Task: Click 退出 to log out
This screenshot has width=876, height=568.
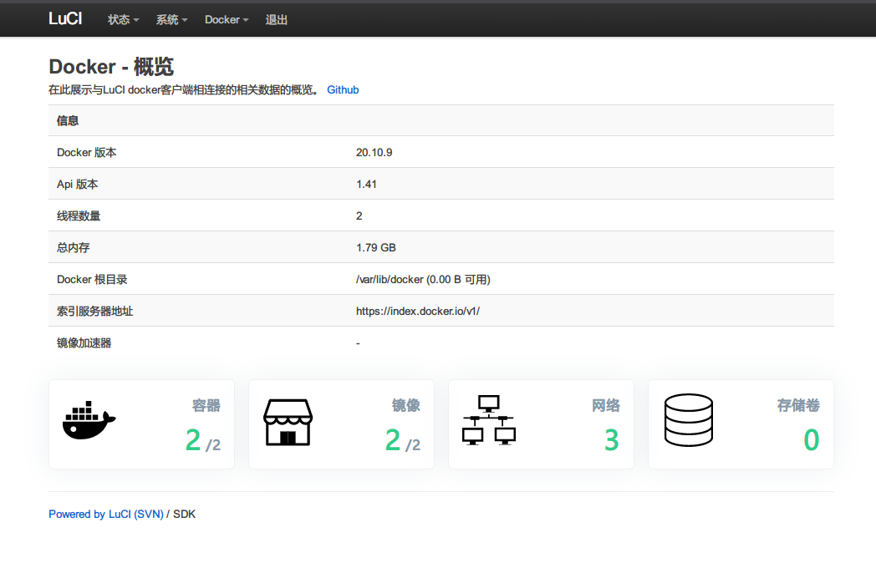Action: tap(276, 19)
